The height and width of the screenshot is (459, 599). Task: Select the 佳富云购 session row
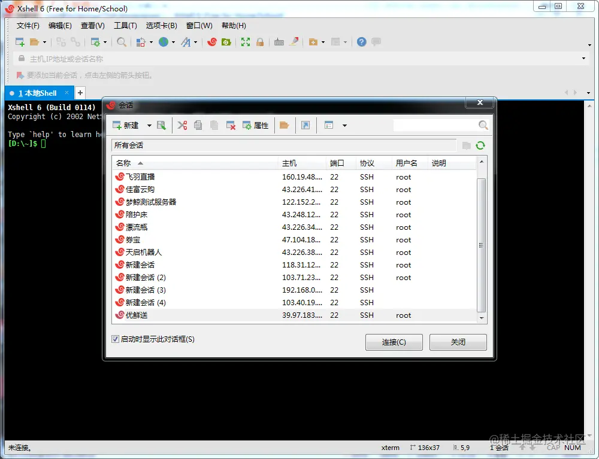295,189
